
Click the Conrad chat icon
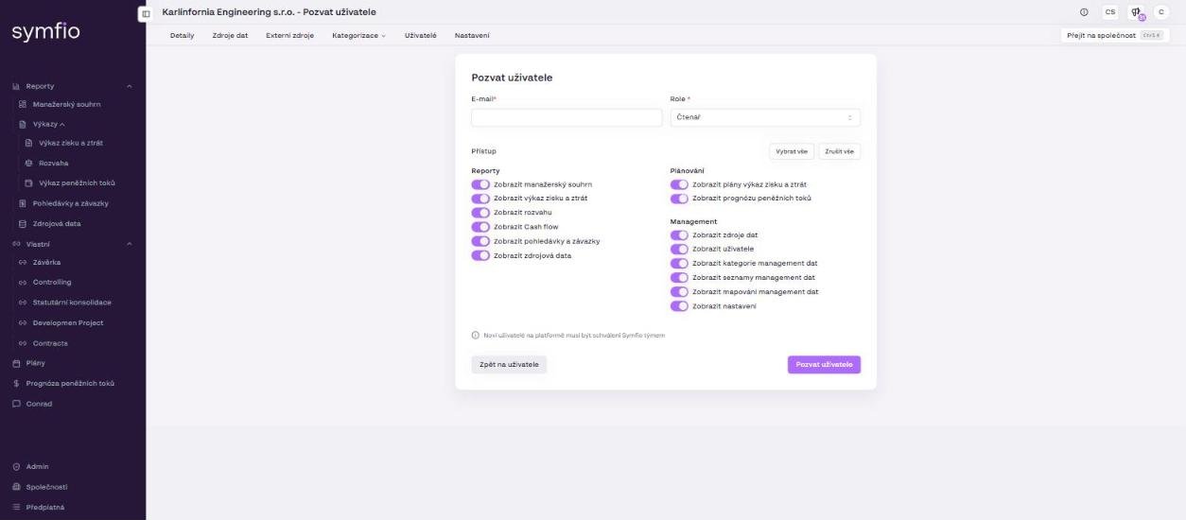tap(16, 404)
